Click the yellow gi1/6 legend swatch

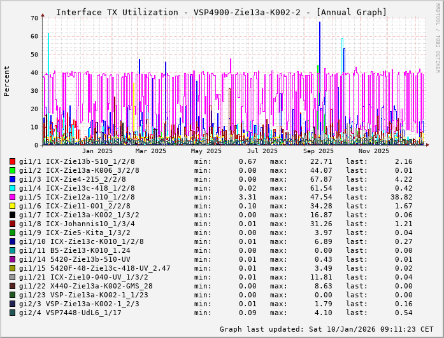point(13,206)
